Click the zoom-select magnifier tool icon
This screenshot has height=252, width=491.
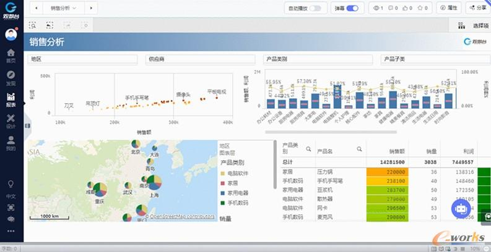[x=32, y=25]
